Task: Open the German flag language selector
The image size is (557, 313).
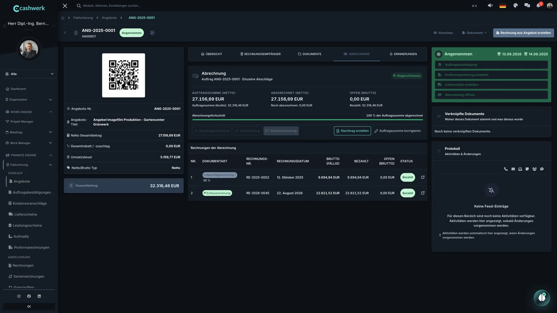Action: pyautogui.click(x=503, y=6)
